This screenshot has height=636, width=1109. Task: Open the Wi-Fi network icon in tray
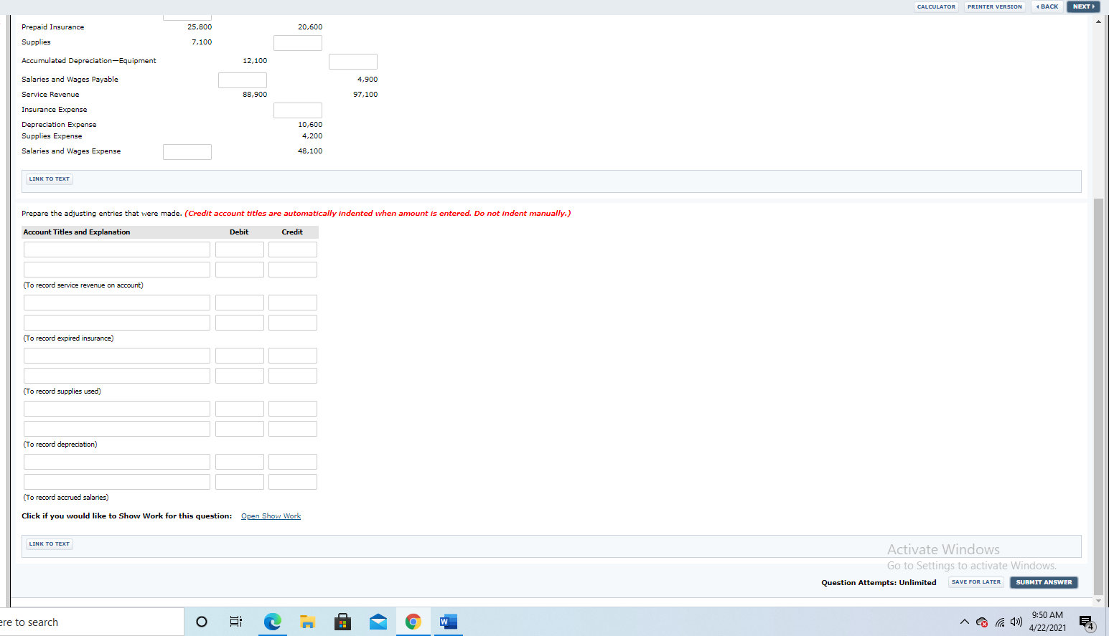click(x=1001, y=622)
